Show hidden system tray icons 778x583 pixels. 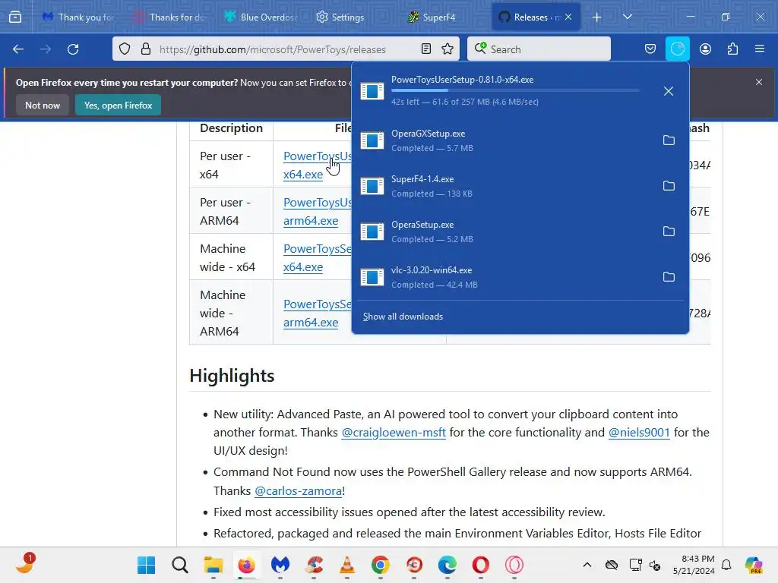pyautogui.click(x=587, y=565)
